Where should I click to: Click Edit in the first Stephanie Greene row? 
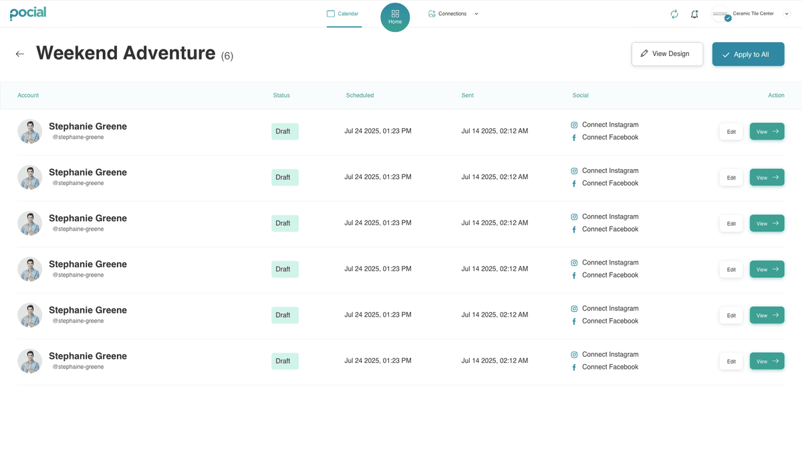pos(731,132)
